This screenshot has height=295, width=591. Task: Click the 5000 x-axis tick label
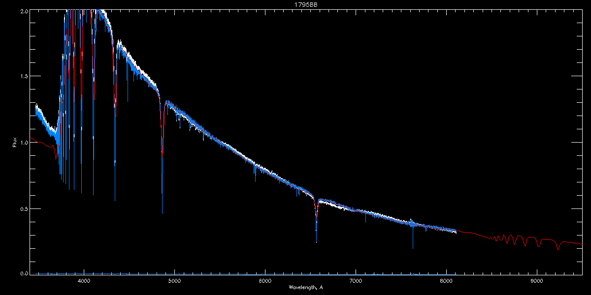coord(174,281)
